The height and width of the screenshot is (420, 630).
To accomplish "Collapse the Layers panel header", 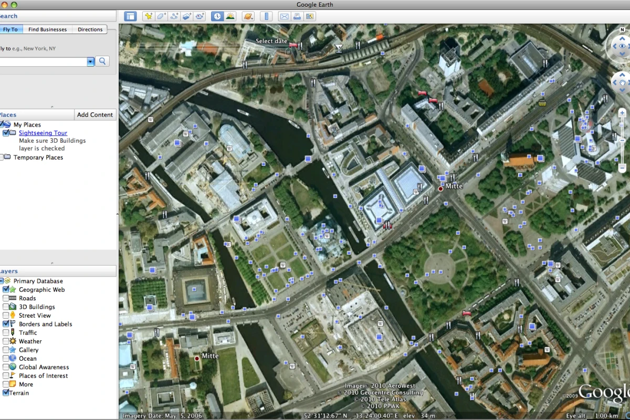I will pyautogui.click(x=58, y=271).
